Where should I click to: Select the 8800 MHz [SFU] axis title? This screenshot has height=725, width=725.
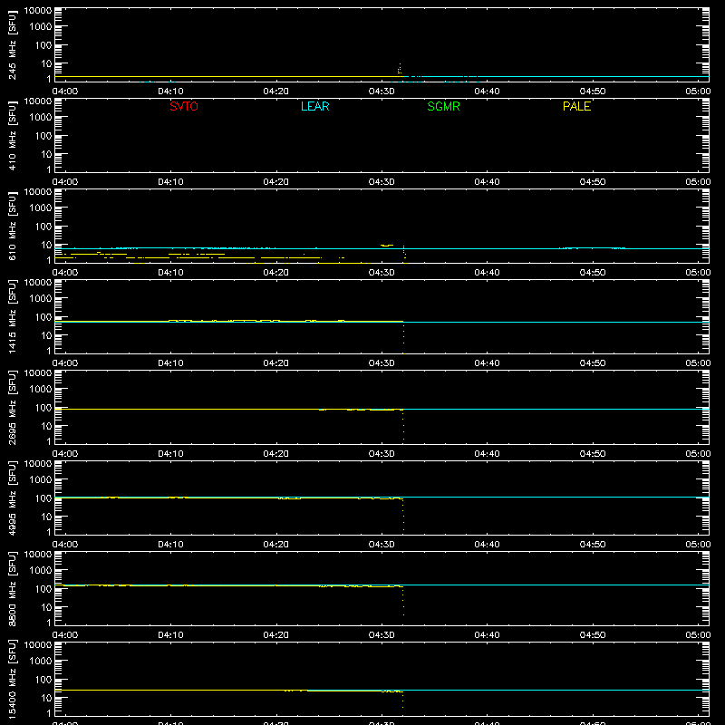coord(12,588)
